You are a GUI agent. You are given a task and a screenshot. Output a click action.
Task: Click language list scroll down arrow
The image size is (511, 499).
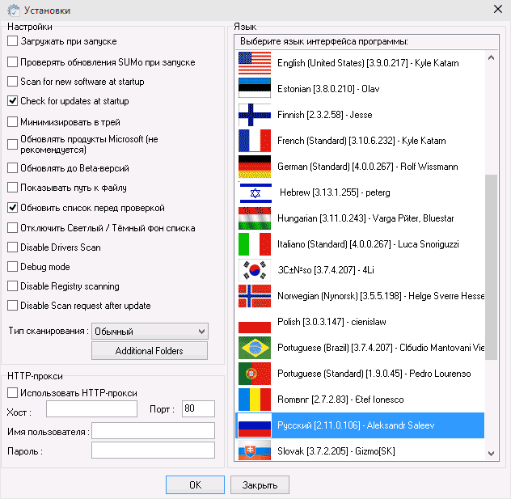click(x=491, y=453)
